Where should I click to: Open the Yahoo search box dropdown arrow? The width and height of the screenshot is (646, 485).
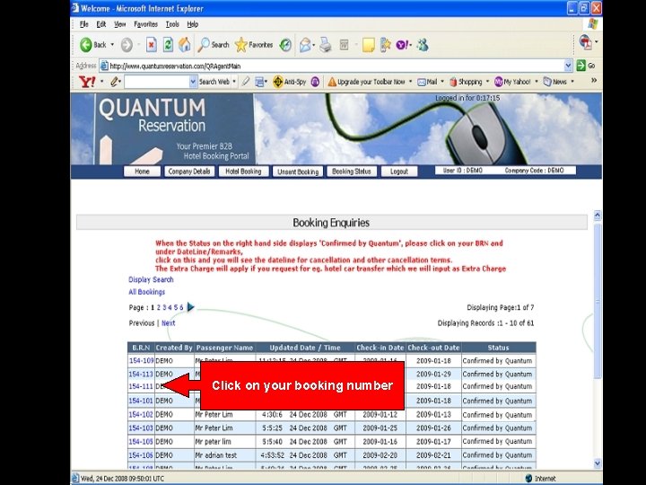pos(193,82)
